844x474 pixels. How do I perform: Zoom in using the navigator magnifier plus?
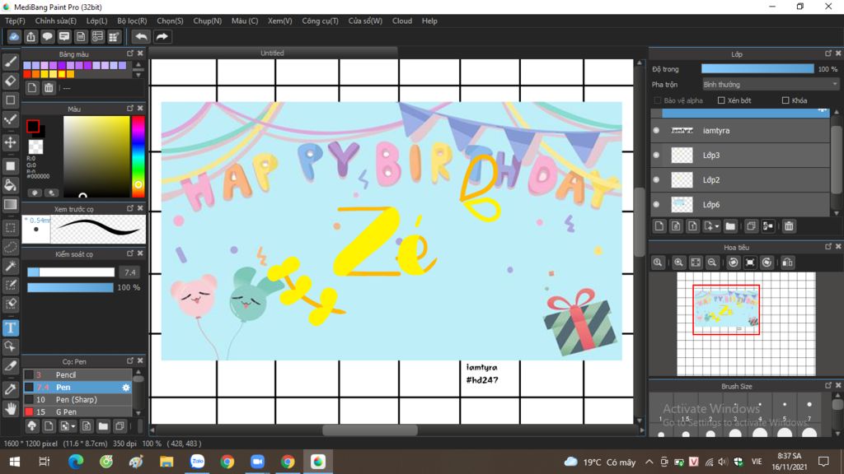[x=678, y=263]
